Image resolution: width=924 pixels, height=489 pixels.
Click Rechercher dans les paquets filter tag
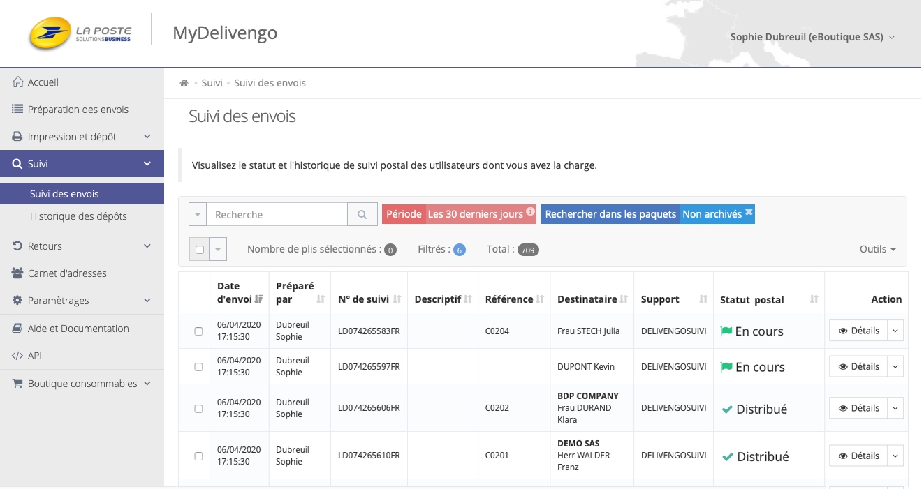[x=610, y=214]
